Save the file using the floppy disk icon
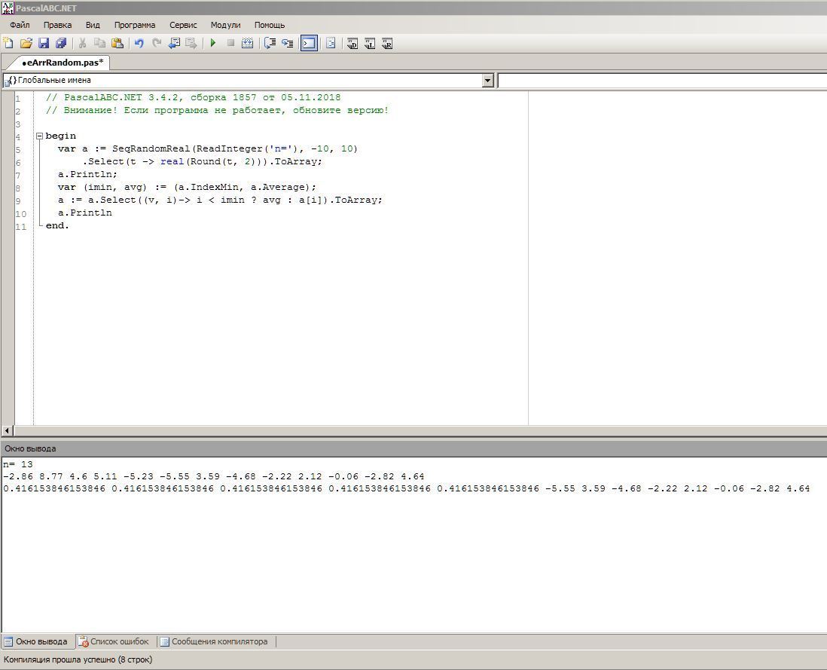Viewport: 827px width, 670px height. point(43,44)
